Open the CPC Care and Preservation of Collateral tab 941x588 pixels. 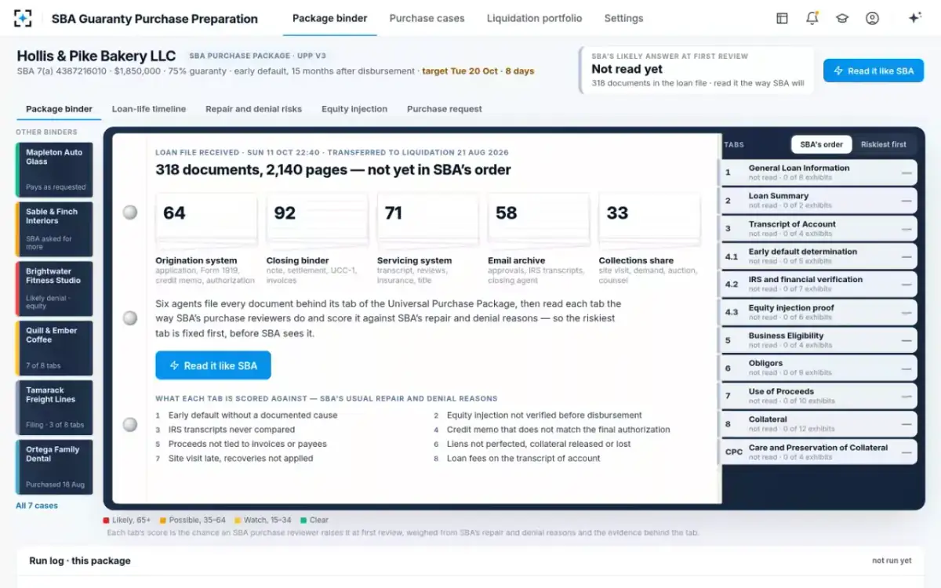point(819,452)
